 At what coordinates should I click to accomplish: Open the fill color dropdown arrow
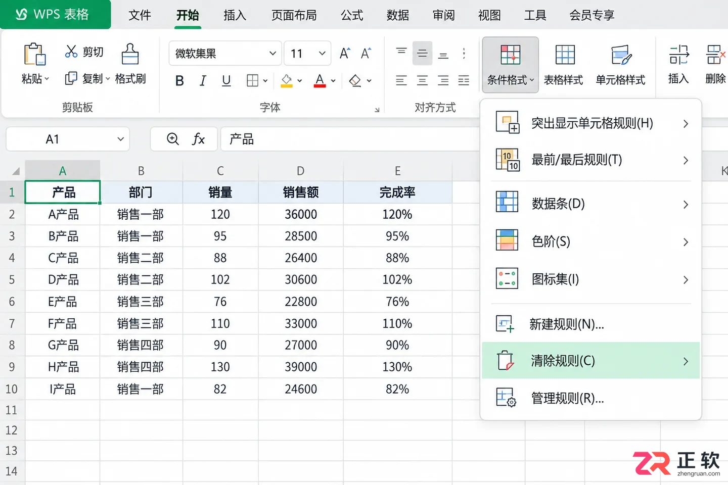click(x=300, y=81)
